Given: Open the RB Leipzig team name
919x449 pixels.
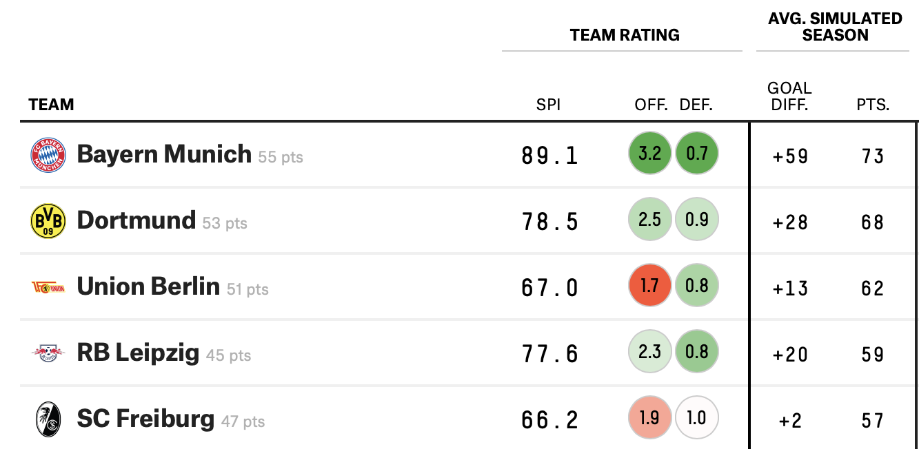Looking at the screenshot, I should click(x=138, y=353).
